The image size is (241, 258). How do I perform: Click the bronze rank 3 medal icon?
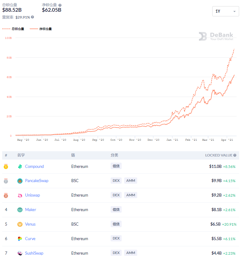[6, 195]
